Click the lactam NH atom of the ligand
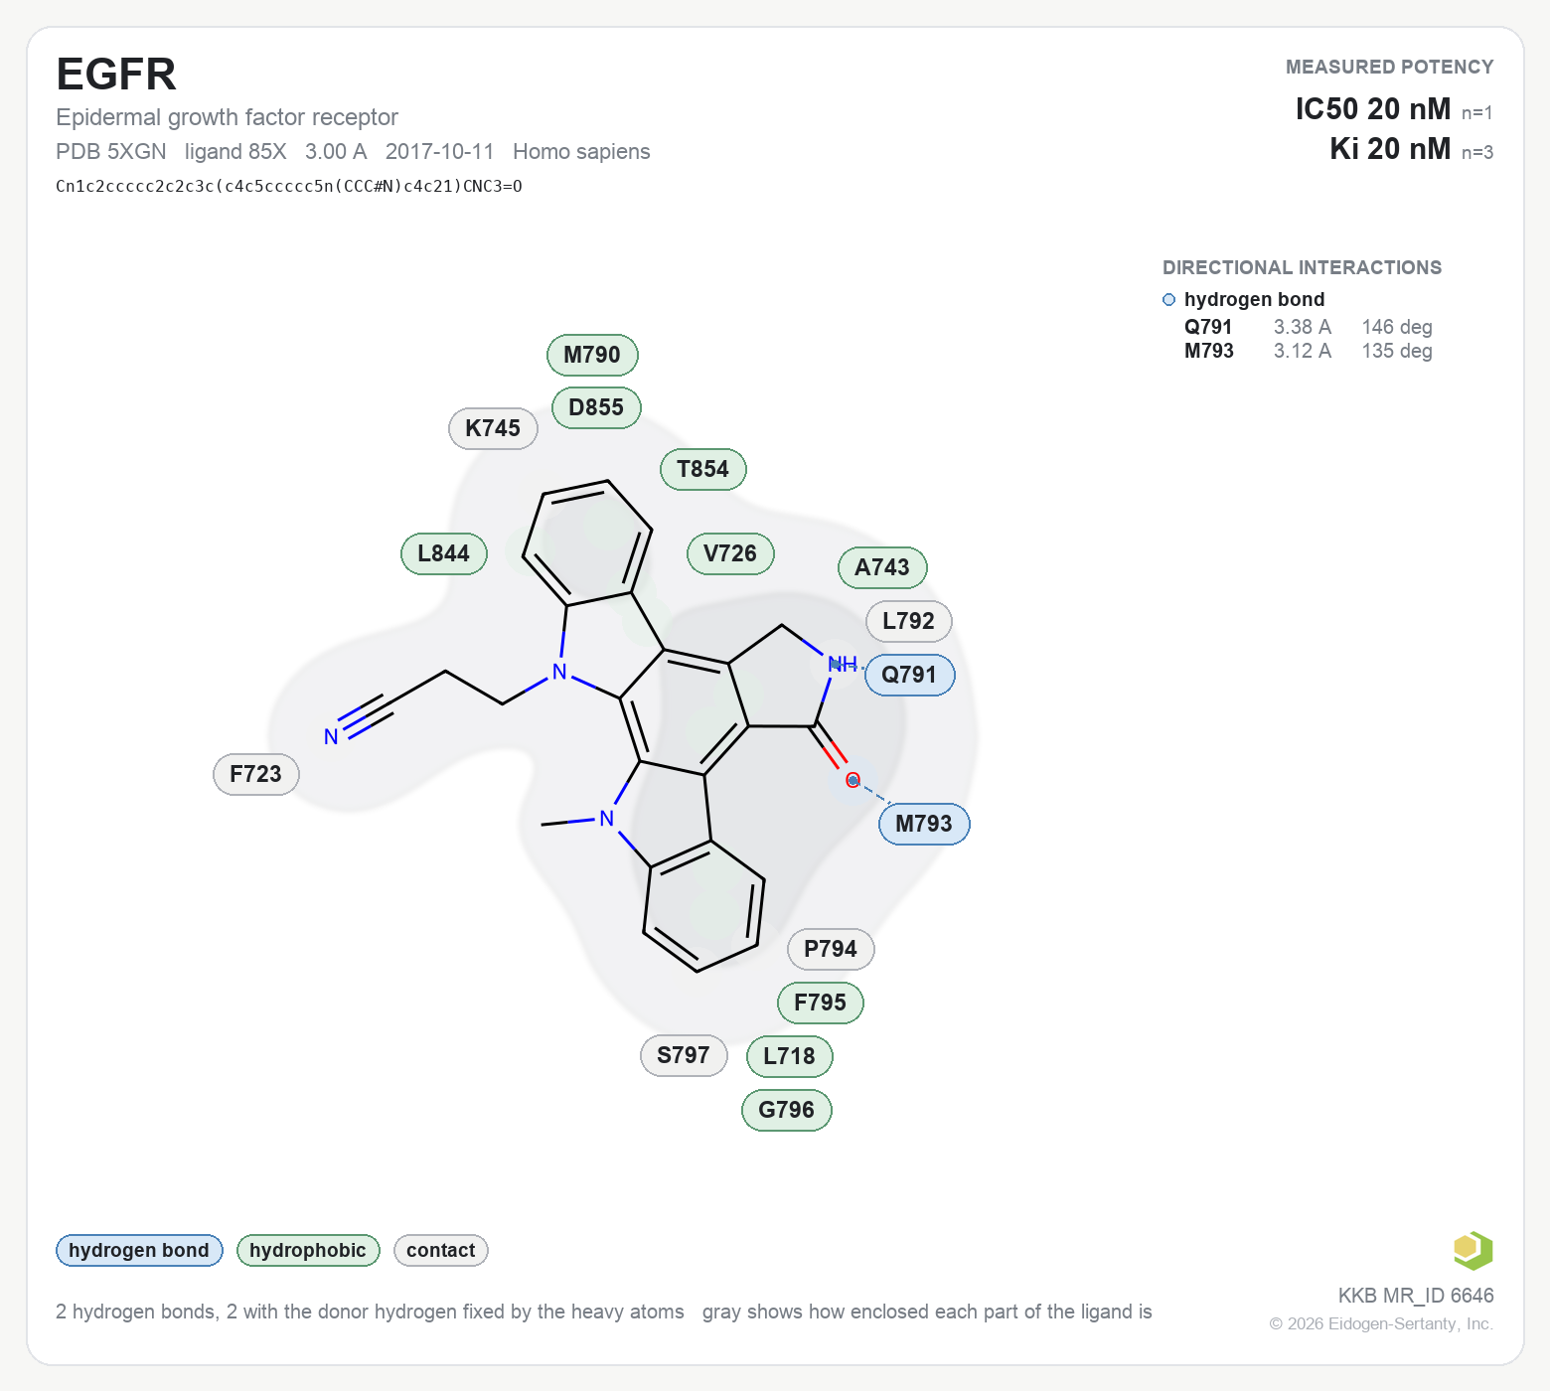 pos(842,664)
